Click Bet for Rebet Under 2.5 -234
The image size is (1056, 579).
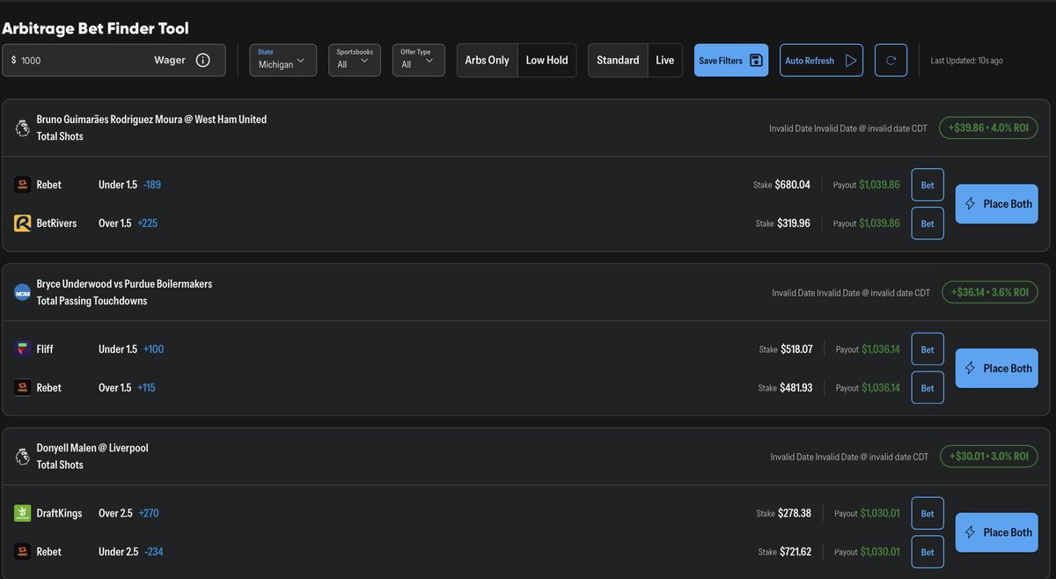[928, 552]
